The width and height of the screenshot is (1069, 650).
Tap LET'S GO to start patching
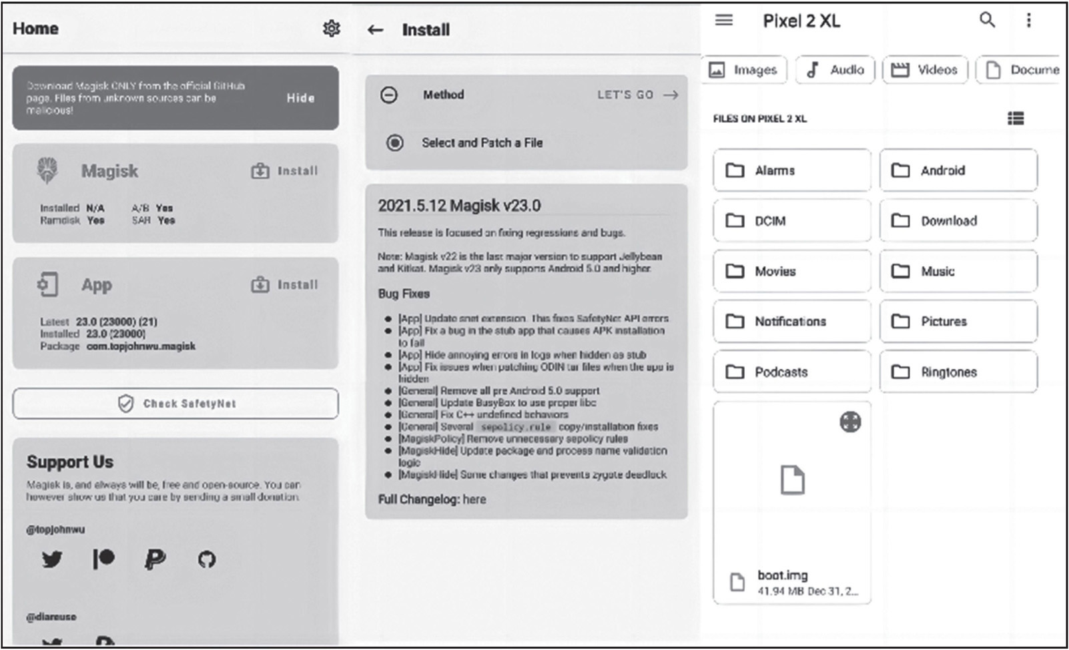click(x=638, y=95)
